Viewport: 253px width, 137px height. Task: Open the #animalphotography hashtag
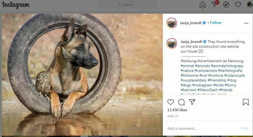pos(227,66)
